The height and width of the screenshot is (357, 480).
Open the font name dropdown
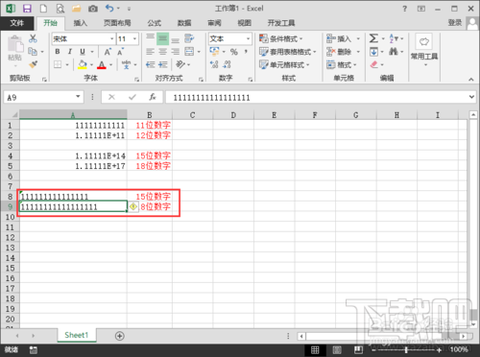tap(111, 39)
